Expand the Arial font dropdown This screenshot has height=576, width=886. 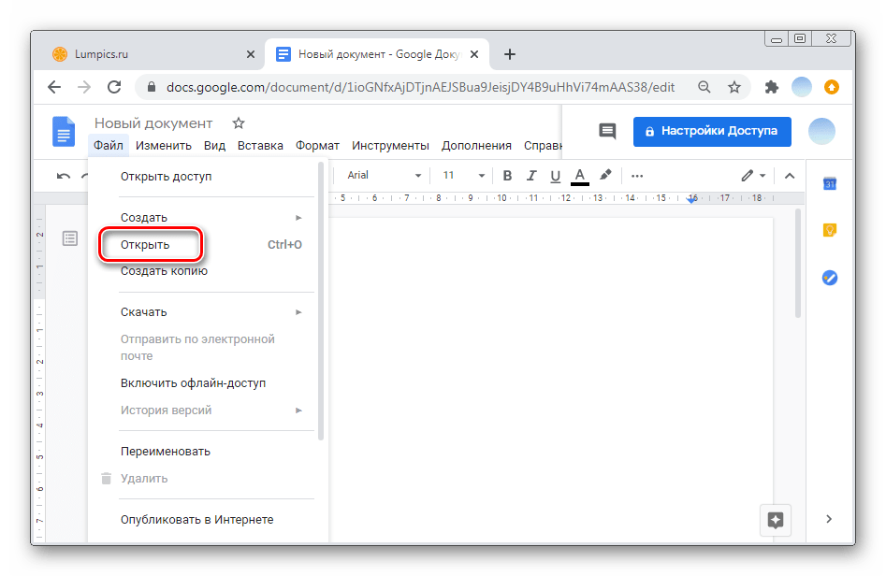385,176
